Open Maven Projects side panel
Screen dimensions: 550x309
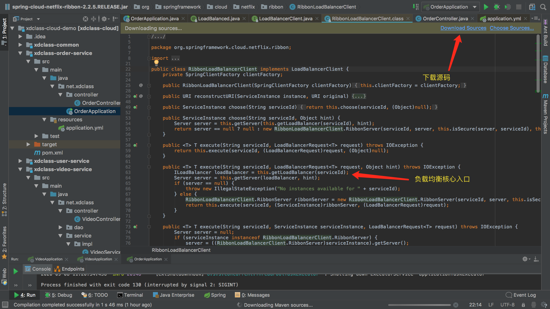click(x=545, y=114)
